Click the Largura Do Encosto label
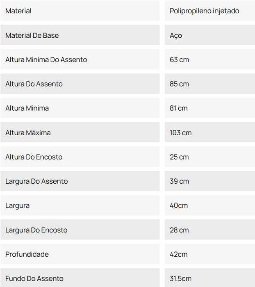Image resolution: width=255 pixels, height=287 pixels. (x=36, y=230)
